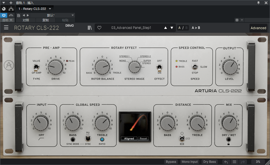Open the Arturia hamburger main menu
270x165 pixels.
click(6, 27)
